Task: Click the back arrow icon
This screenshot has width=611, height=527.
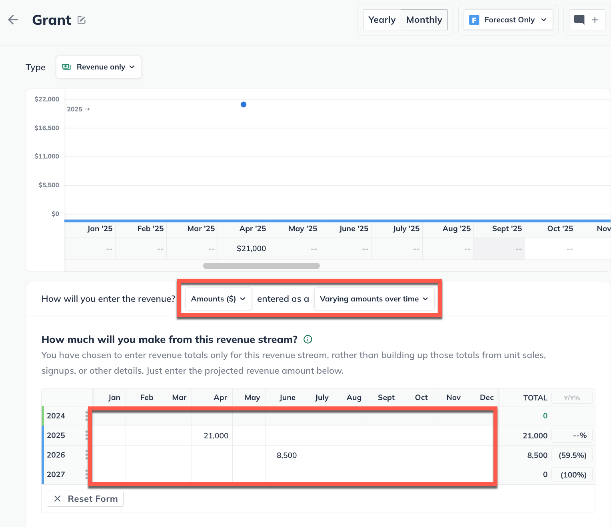Action: pos(13,20)
